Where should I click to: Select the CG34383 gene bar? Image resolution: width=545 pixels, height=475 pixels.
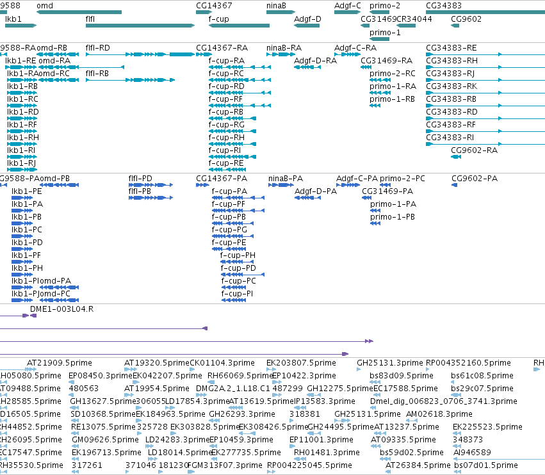[485, 12]
